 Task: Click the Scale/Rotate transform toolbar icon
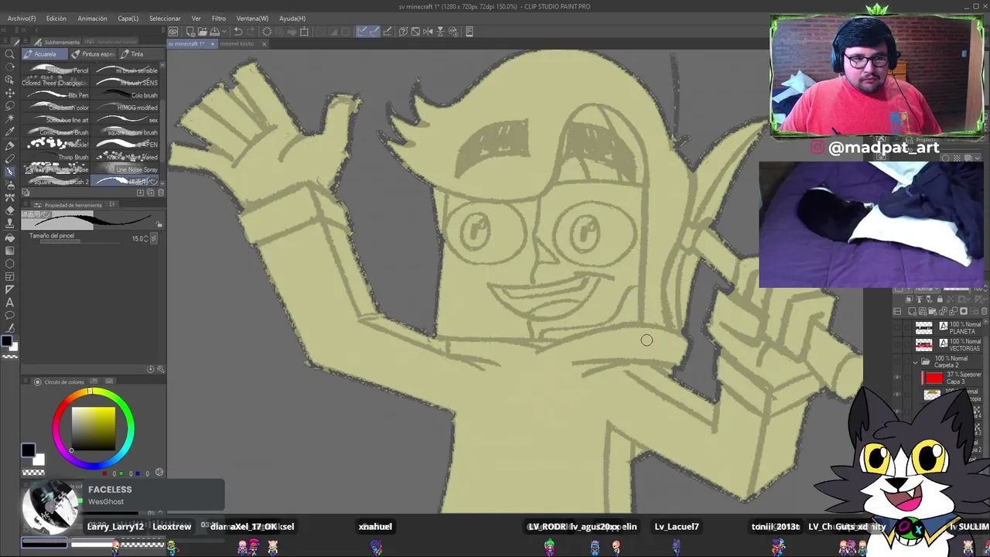pyautogui.click(x=304, y=32)
